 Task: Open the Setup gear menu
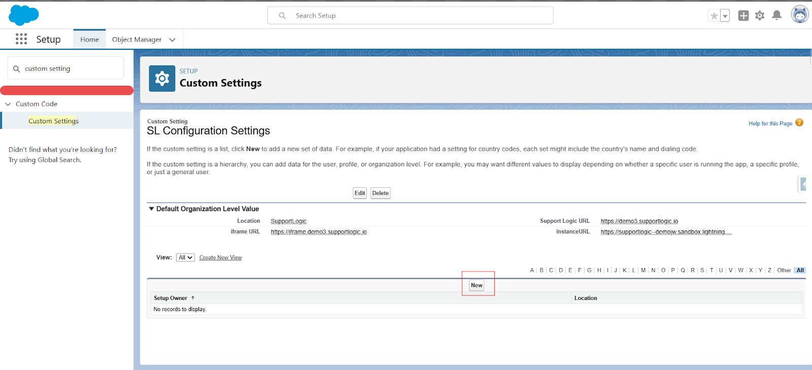(760, 16)
